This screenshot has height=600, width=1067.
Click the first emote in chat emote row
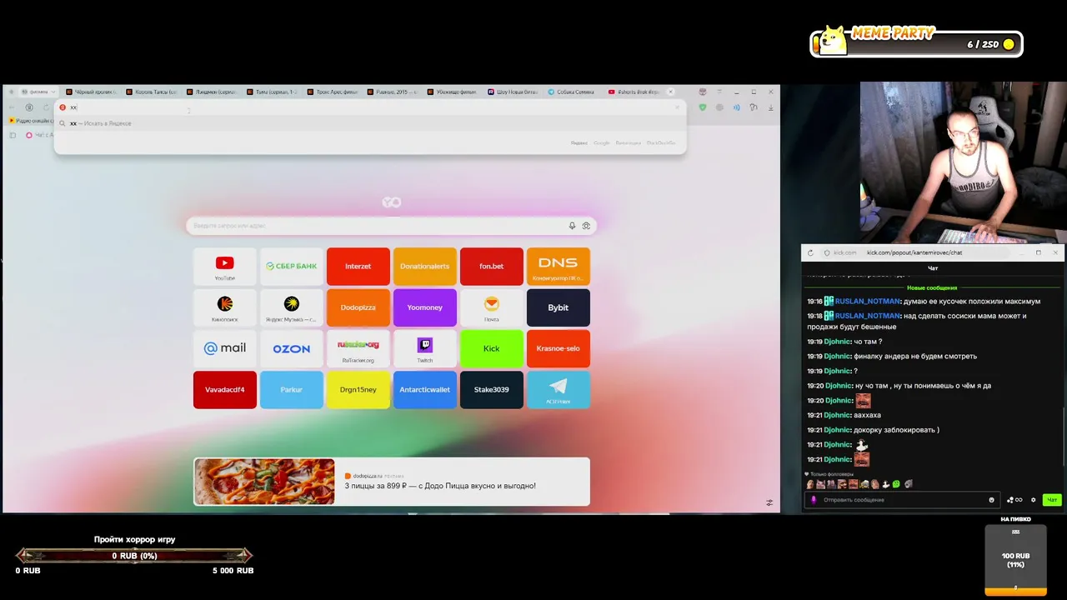(810, 484)
